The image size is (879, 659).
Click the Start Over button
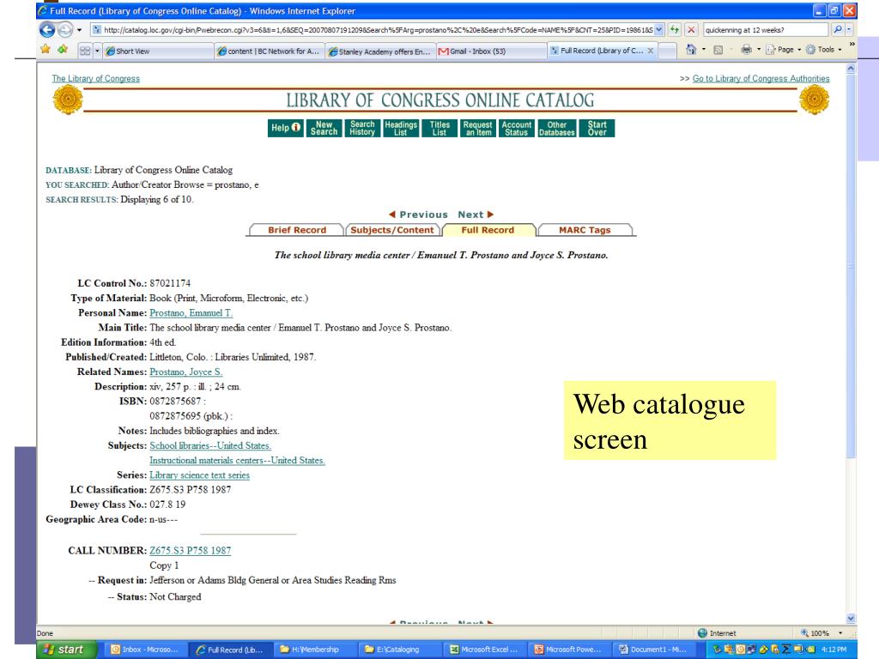[597, 128]
